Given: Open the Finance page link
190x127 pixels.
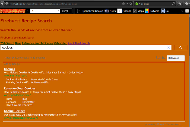Looking at the screenshot, I should 48,43.
